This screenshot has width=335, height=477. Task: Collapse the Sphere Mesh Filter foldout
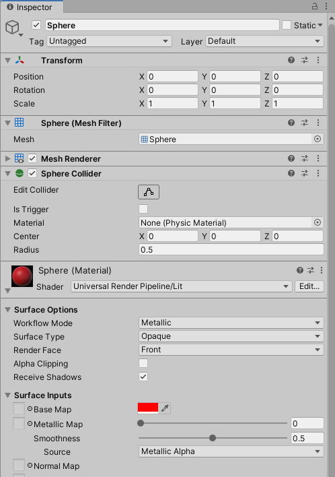[8, 123]
